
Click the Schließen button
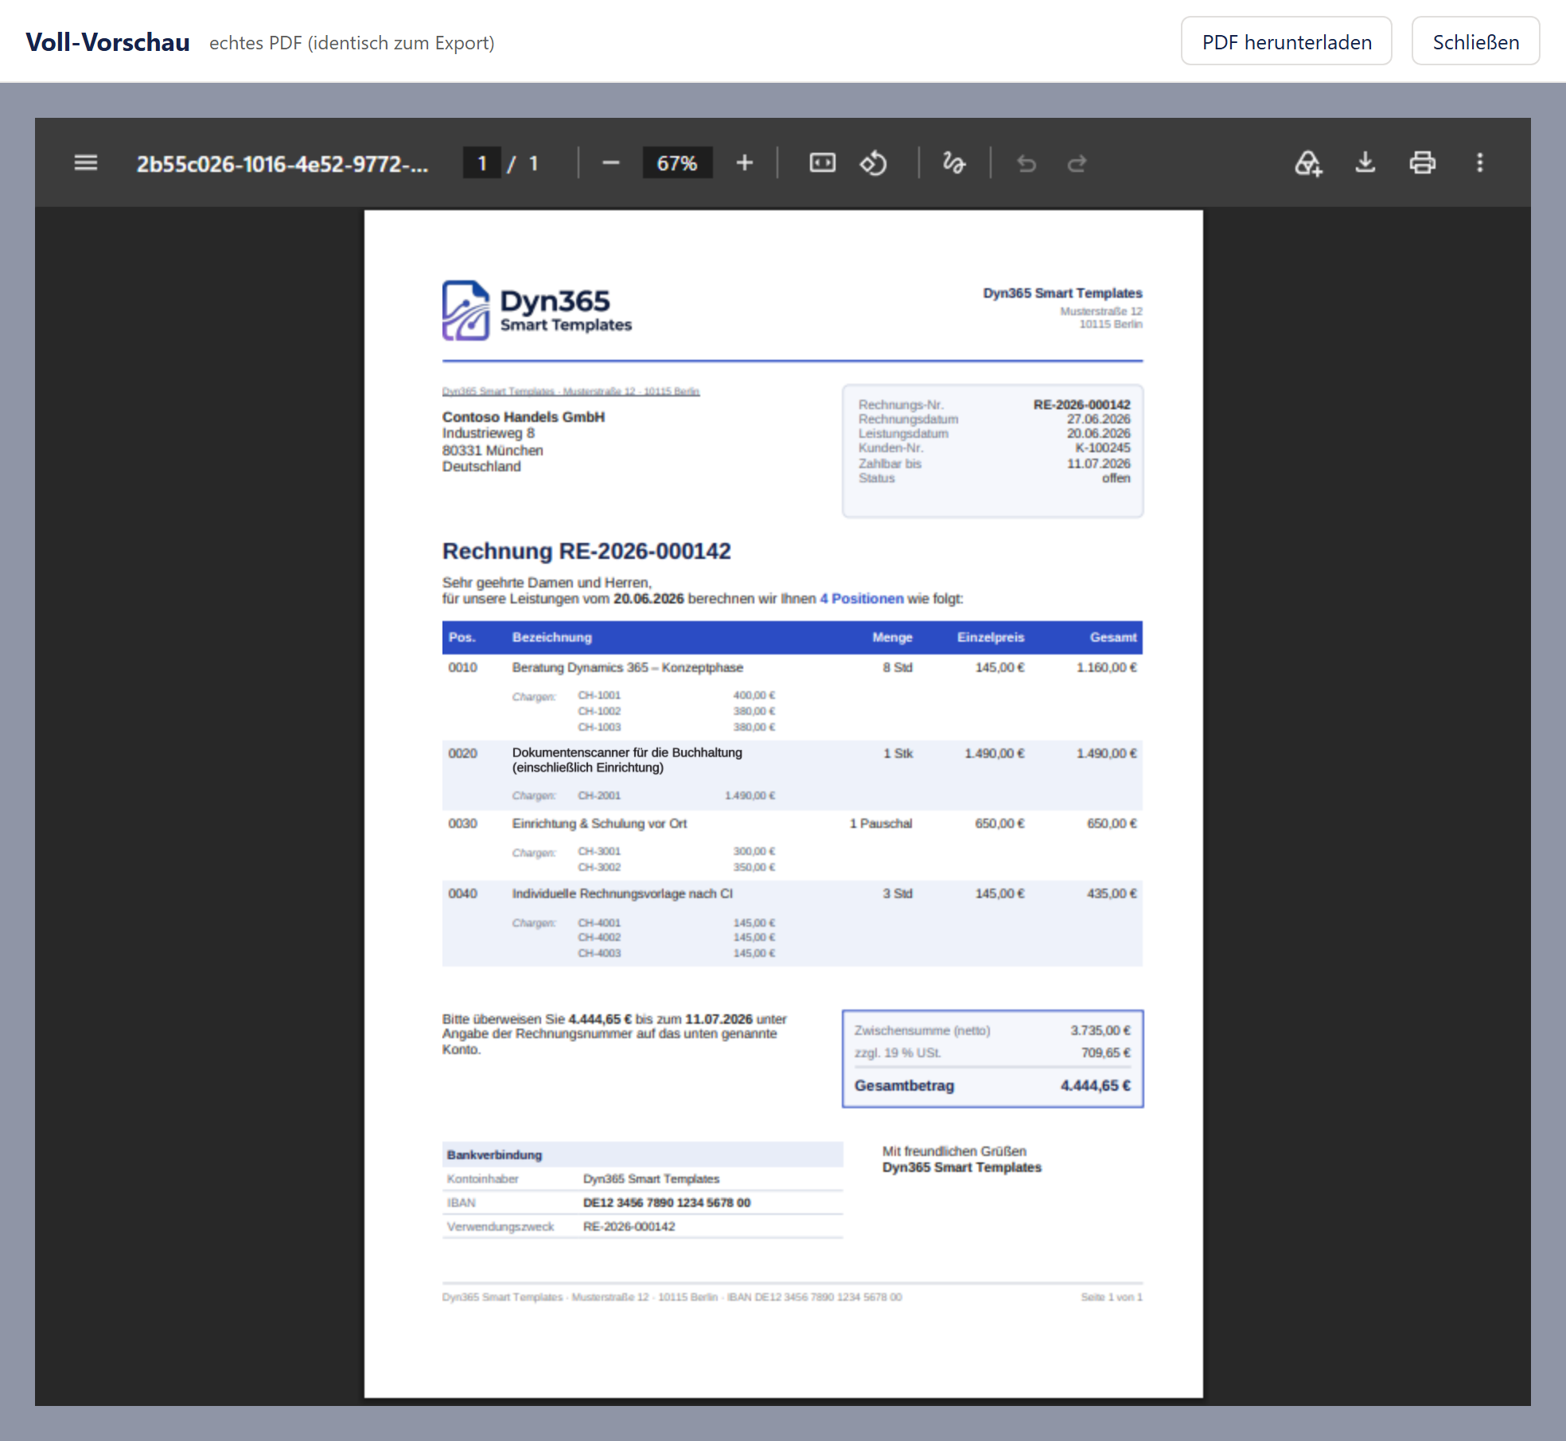1476,41
